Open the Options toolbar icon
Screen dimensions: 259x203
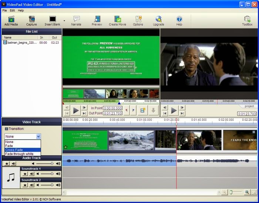pyautogui.click(x=138, y=21)
